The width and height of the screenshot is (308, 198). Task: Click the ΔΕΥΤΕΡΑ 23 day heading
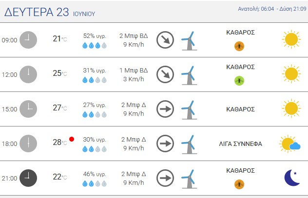tap(37, 12)
